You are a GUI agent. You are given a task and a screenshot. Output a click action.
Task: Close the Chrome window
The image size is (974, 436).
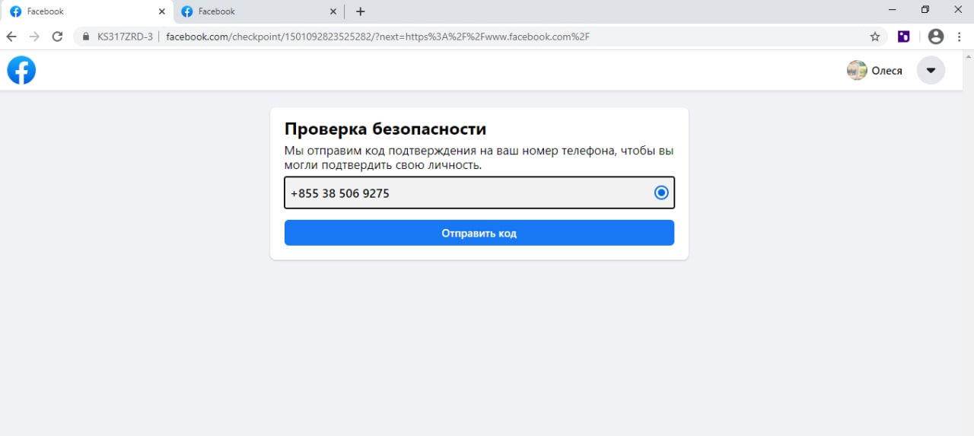tap(958, 10)
